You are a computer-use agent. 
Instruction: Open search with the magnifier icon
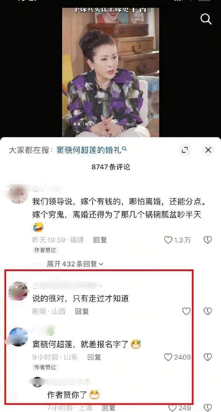206,19
